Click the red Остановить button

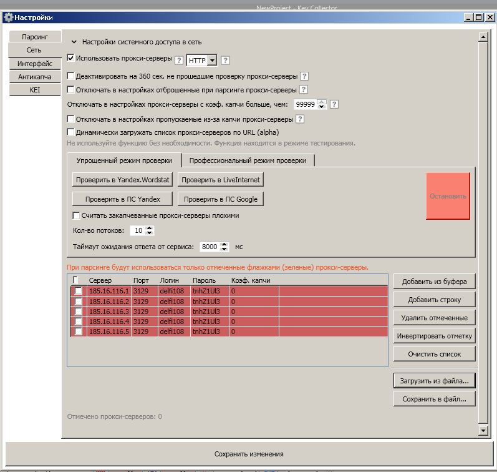point(448,196)
